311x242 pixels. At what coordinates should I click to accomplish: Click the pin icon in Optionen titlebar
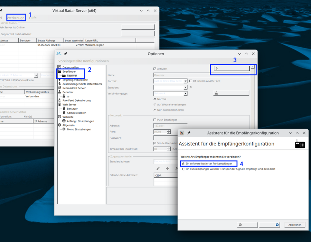[65, 54]
